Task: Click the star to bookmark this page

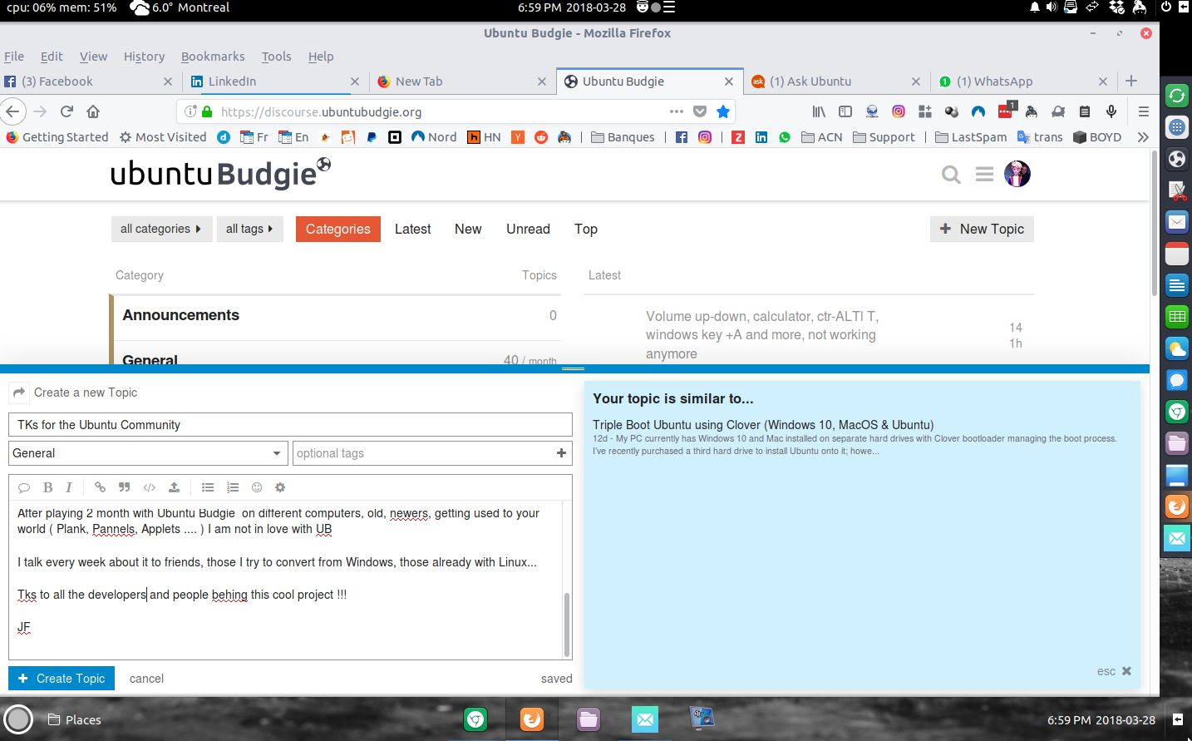Action: 723,111
